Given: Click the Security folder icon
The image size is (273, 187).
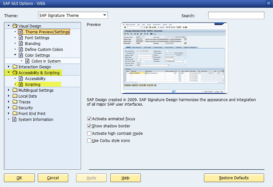Looking at the screenshot, I should click(15, 107).
